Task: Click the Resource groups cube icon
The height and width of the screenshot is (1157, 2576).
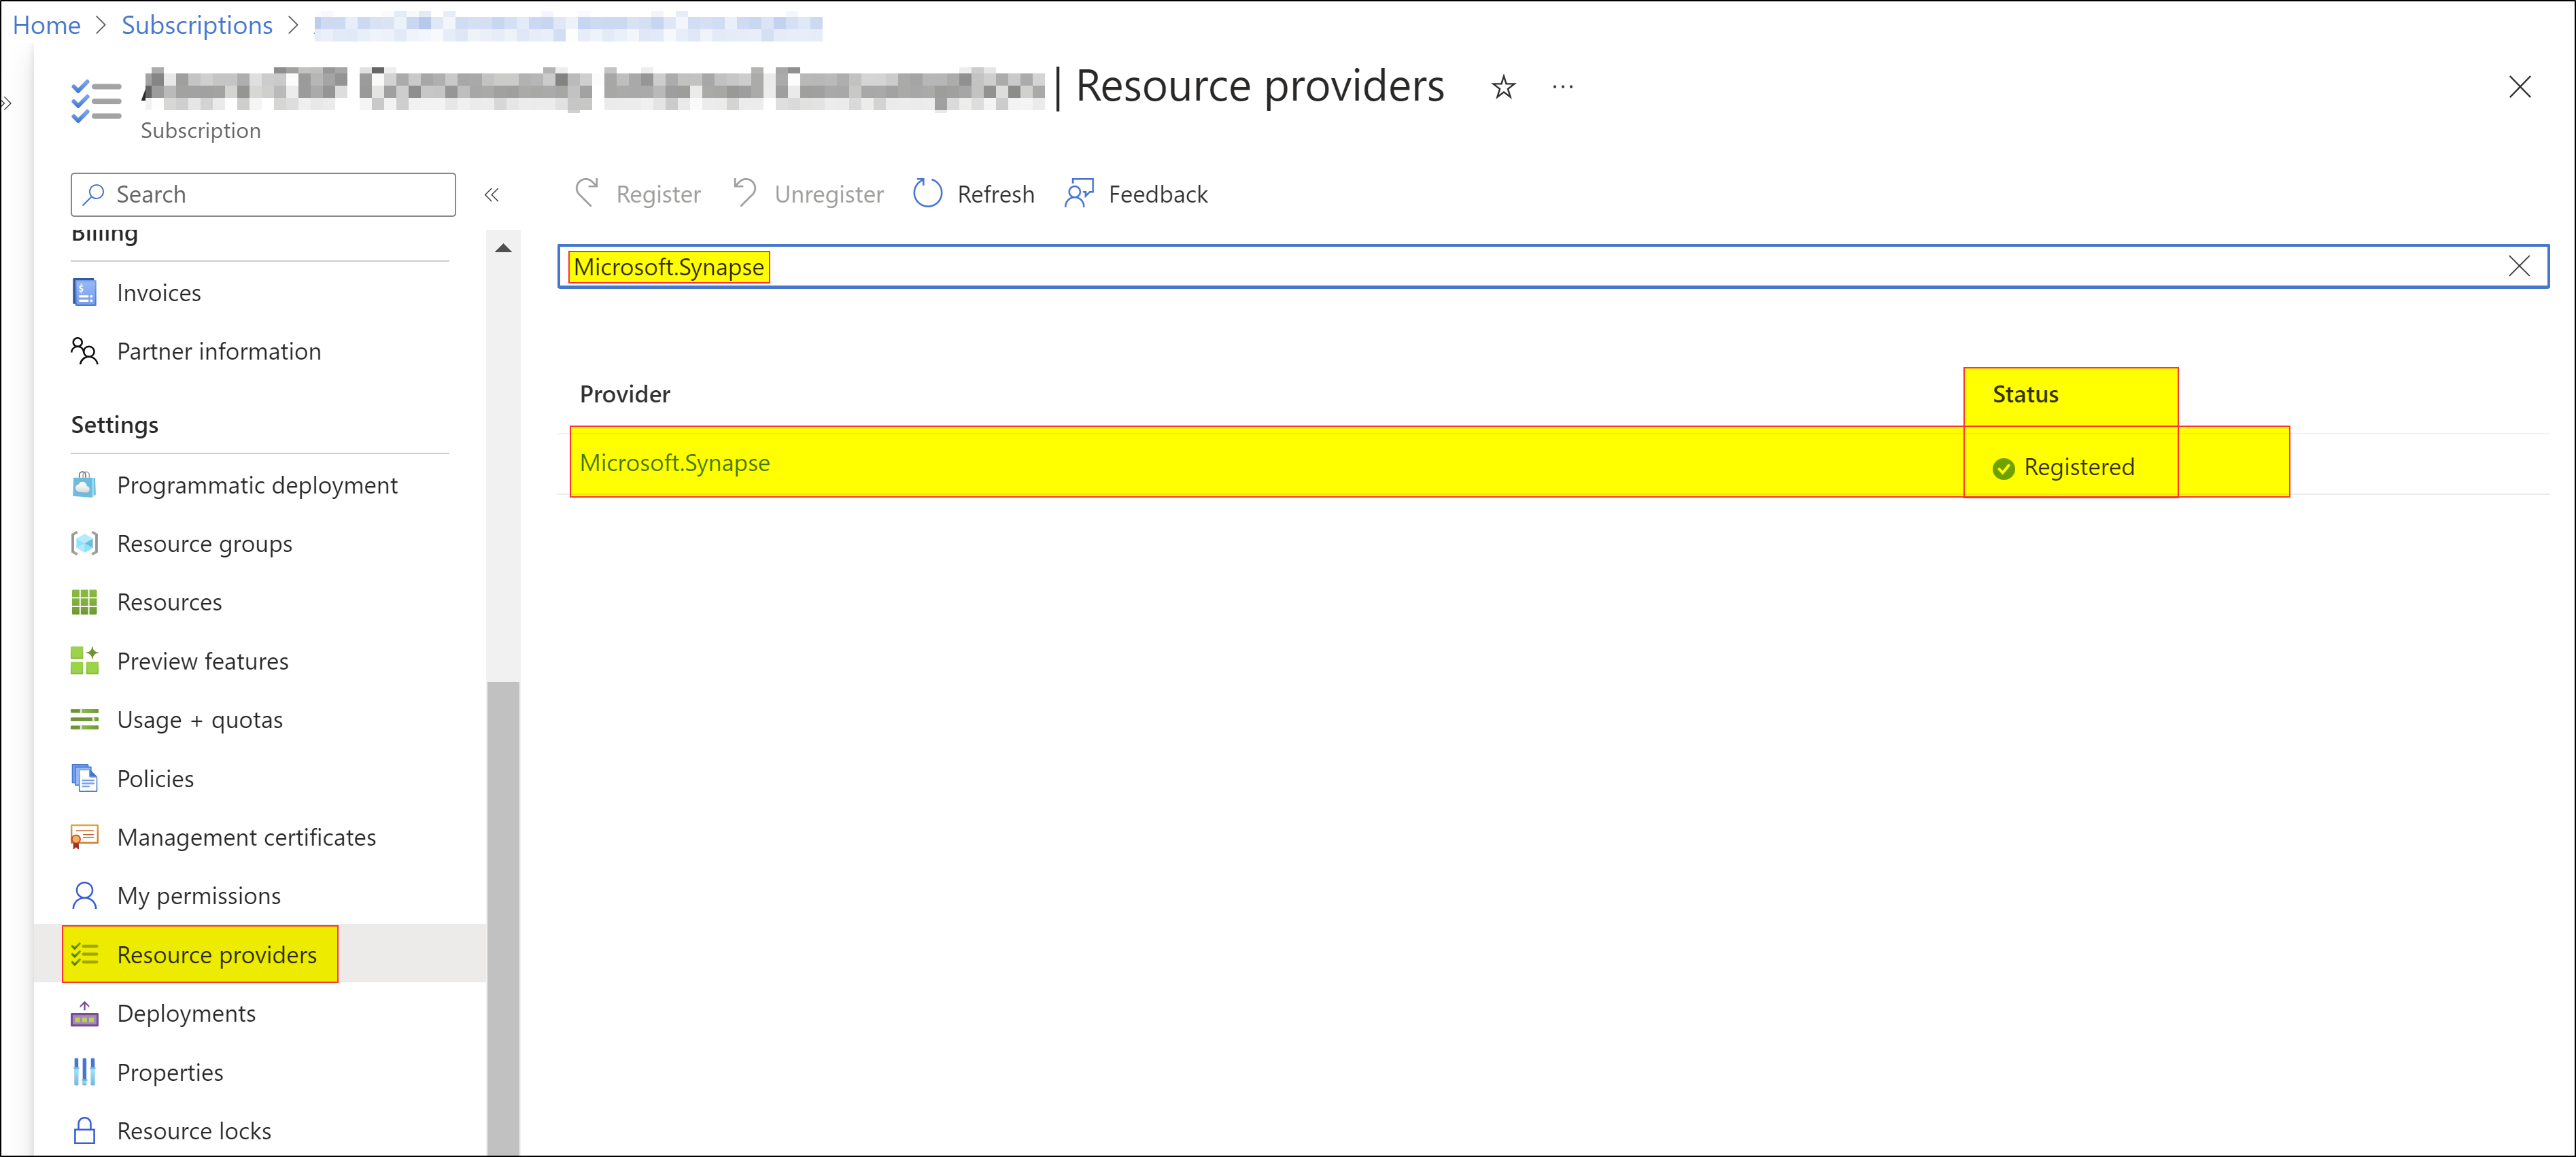Action: pos(85,544)
